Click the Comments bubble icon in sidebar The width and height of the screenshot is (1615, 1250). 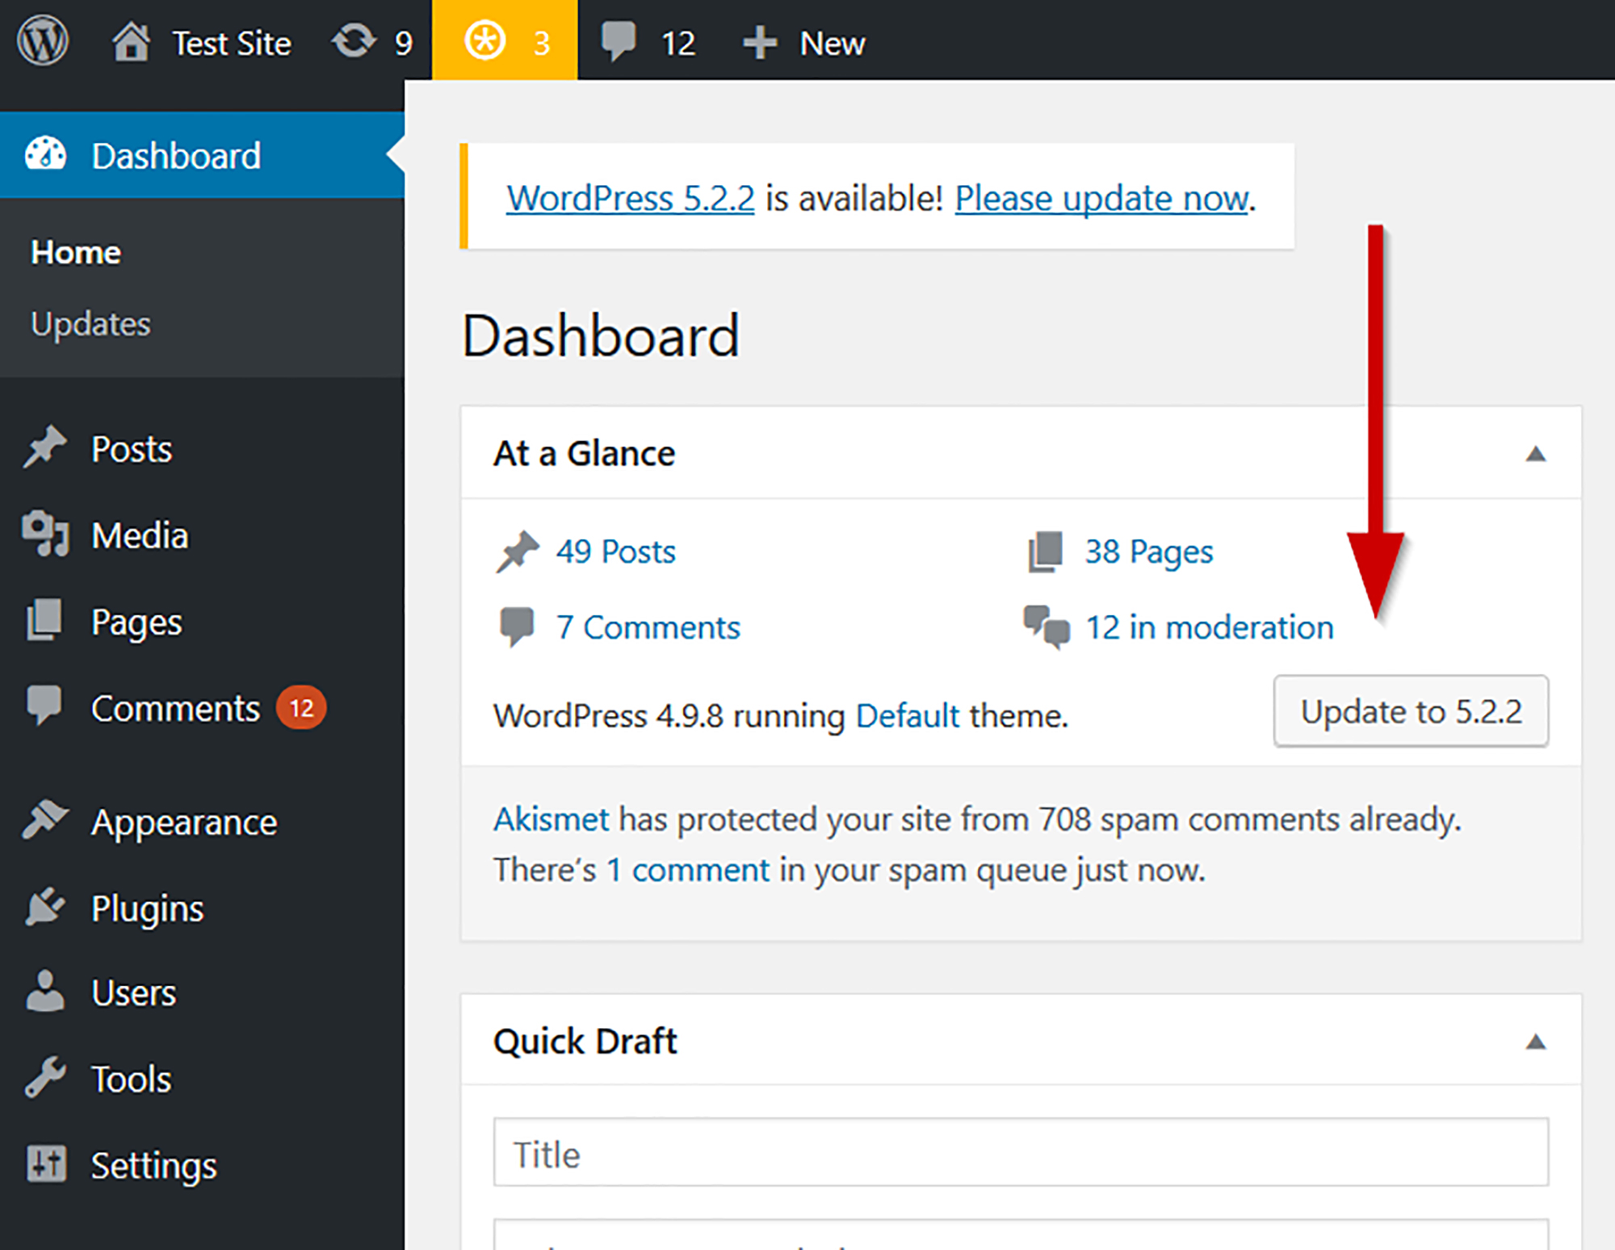pos(44,705)
